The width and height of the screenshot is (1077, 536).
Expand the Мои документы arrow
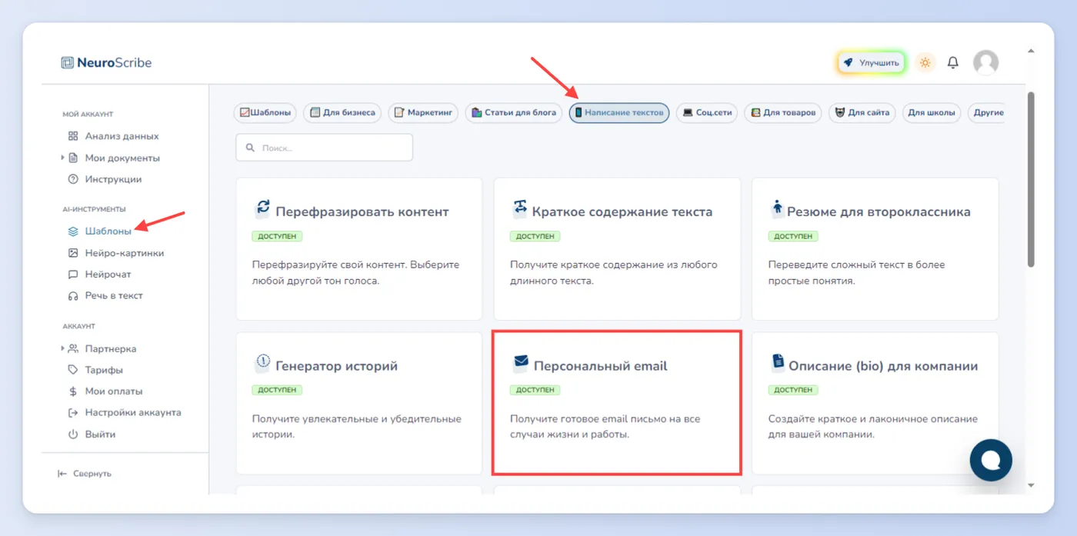[63, 158]
